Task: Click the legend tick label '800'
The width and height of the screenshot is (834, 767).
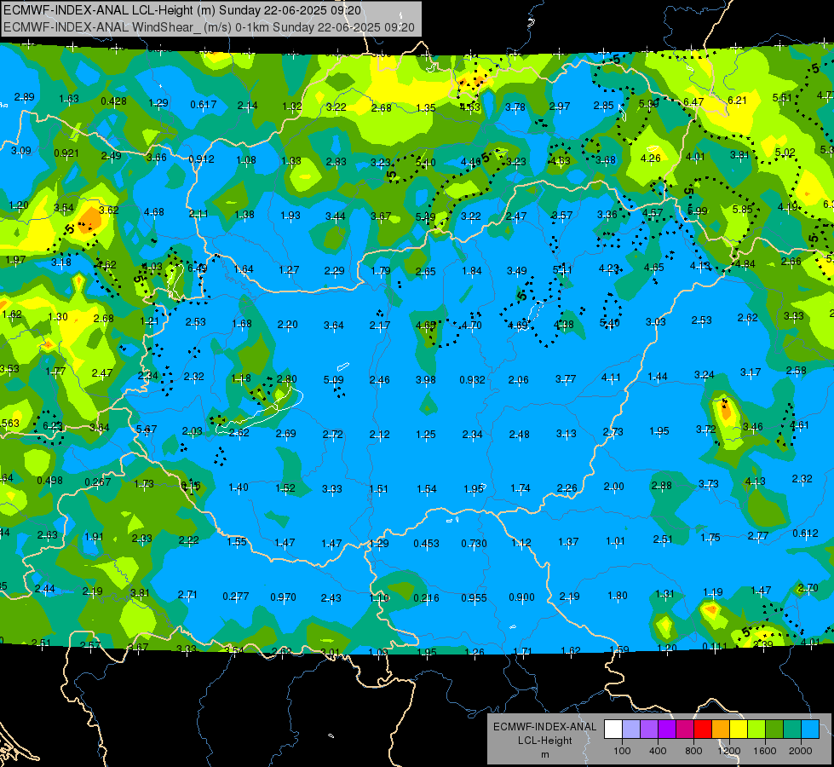Action: 693,751
